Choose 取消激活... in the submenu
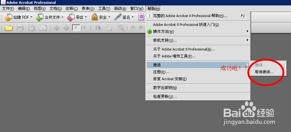This screenshot has height=132, width=291. [x=268, y=72]
